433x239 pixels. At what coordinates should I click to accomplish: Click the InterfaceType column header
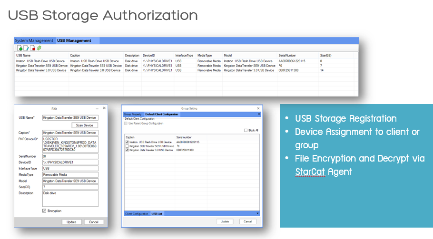(184, 56)
